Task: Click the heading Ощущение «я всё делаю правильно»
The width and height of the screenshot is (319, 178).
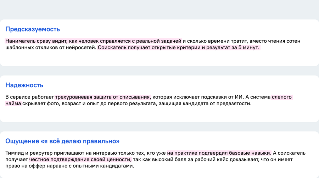Action: coord(62,141)
